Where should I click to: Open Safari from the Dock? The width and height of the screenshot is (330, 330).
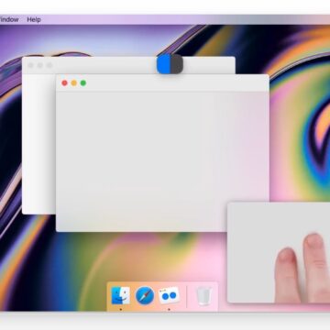coord(145,296)
